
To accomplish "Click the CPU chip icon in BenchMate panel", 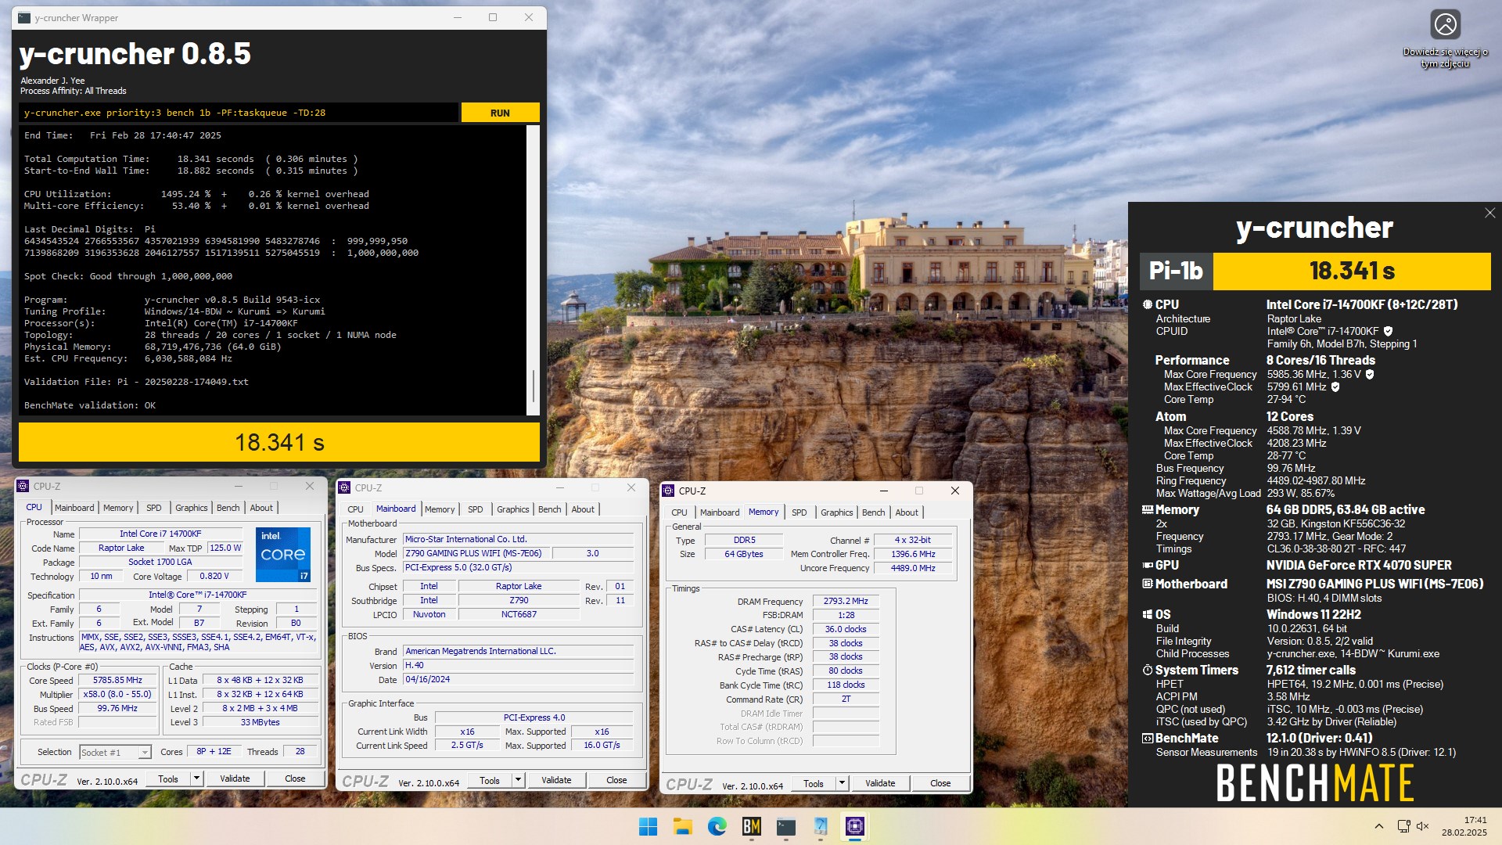I will (x=1147, y=304).
